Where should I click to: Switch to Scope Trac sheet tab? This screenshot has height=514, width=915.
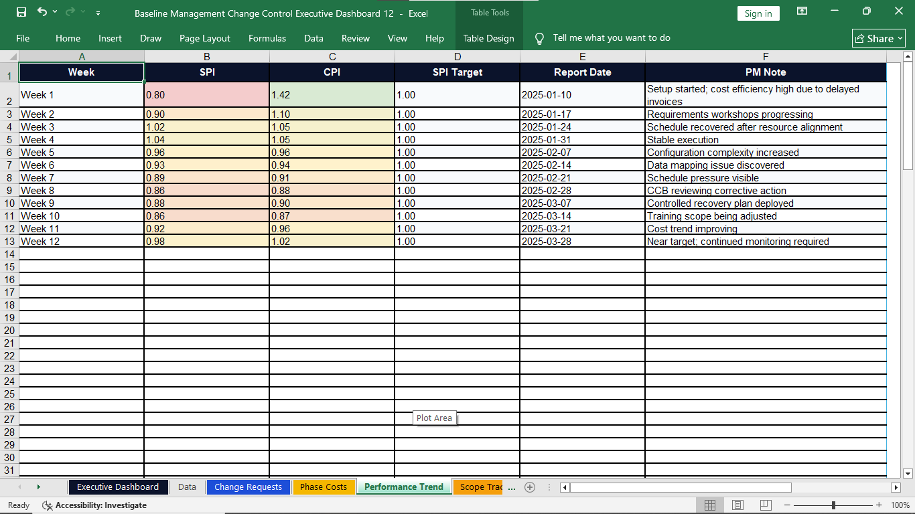(478, 487)
